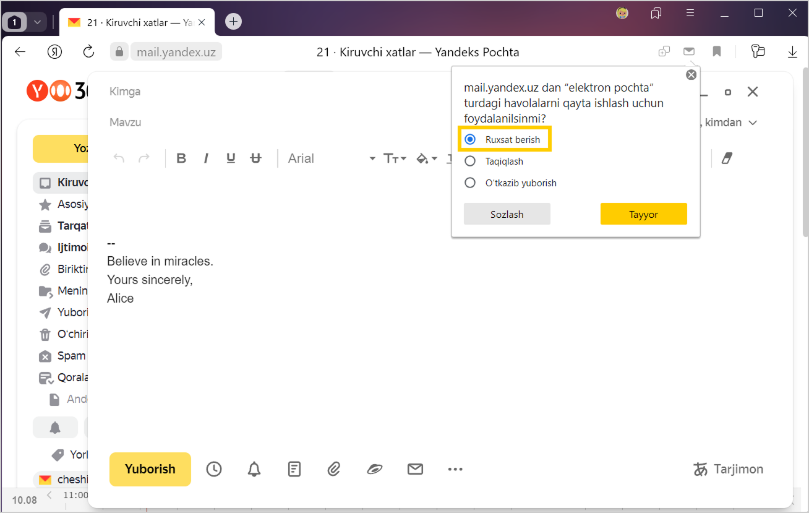Open the three-dots more options menu
This screenshot has width=809, height=513.
[455, 469]
